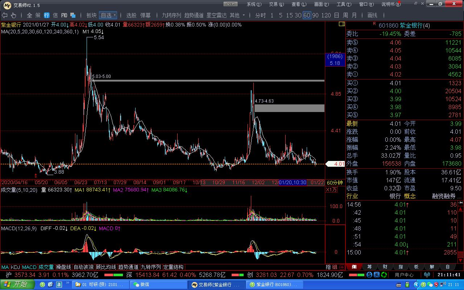This screenshot has width=464, height=290.
Task: Toggle the MA indicator at the bottom
Action: click(x=5, y=267)
